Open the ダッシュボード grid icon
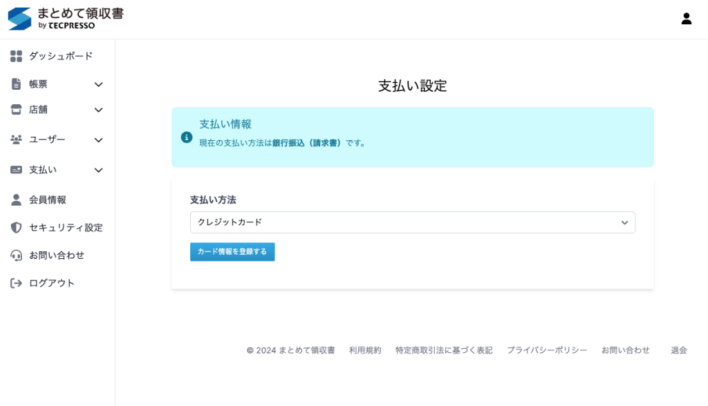This screenshot has height=406, width=708. 16,56
